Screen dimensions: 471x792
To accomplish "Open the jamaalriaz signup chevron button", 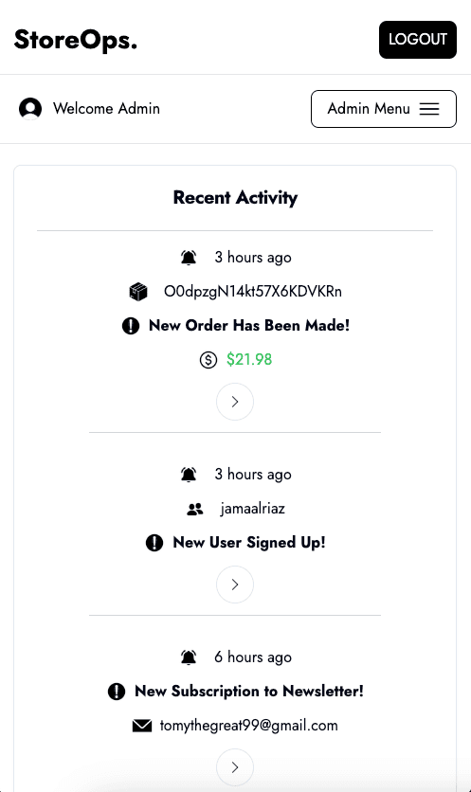I will (235, 585).
